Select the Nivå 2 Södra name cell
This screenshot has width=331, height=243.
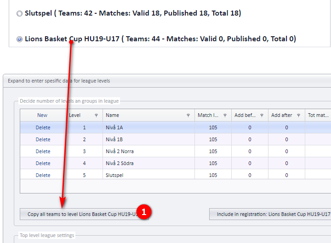click(x=148, y=163)
